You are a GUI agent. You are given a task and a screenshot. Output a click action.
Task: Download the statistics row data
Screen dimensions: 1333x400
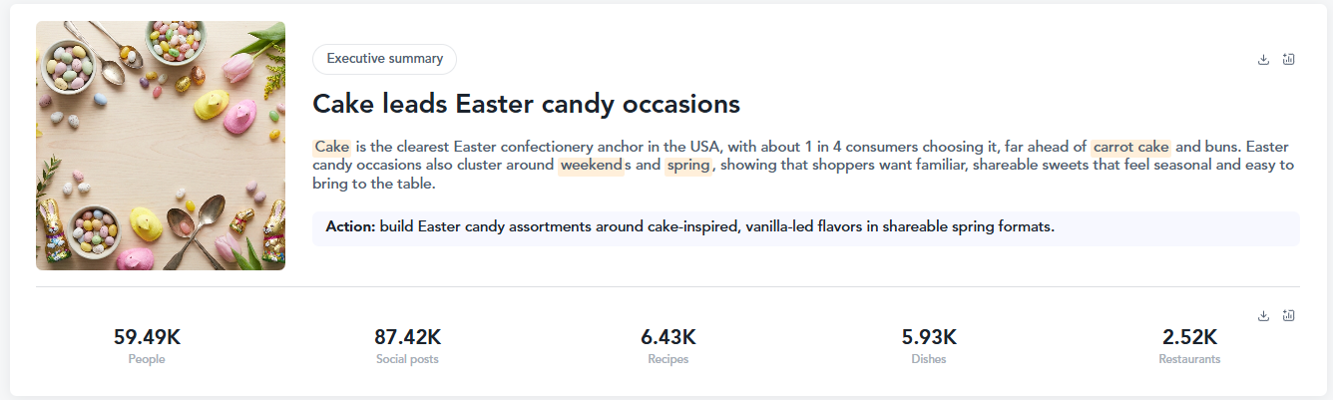coord(1263,315)
